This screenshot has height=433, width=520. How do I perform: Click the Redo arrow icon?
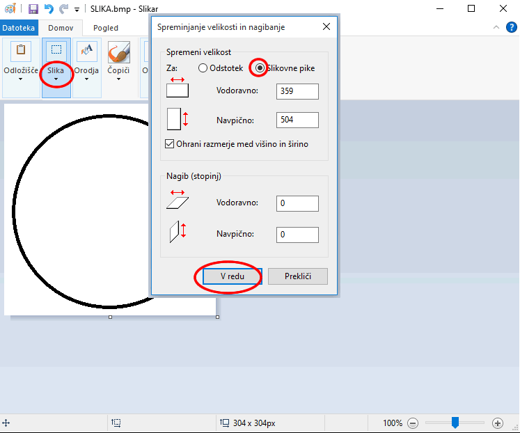(63, 9)
